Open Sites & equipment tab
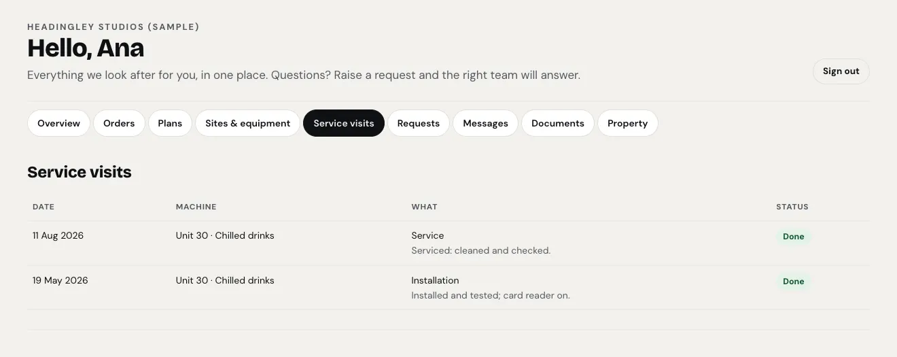The height and width of the screenshot is (357, 897). (x=247, y=123)
